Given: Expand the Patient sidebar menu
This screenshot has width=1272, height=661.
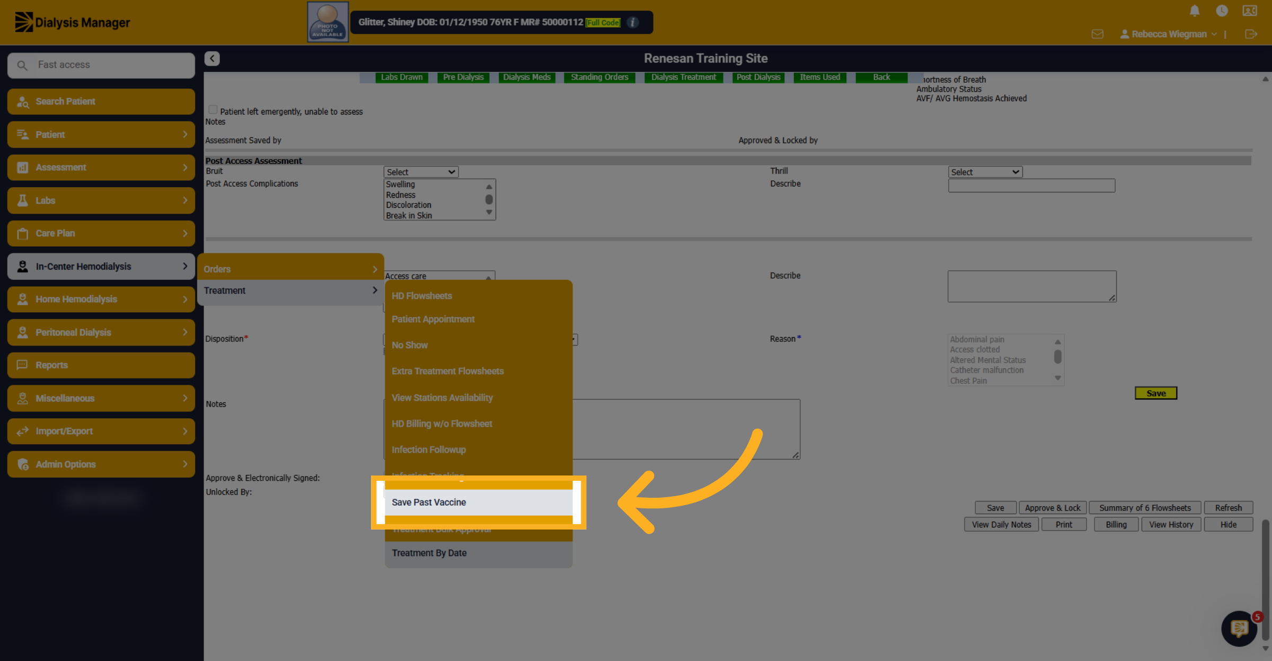Looking at the screenshot, I should click(x=101, y=135).
